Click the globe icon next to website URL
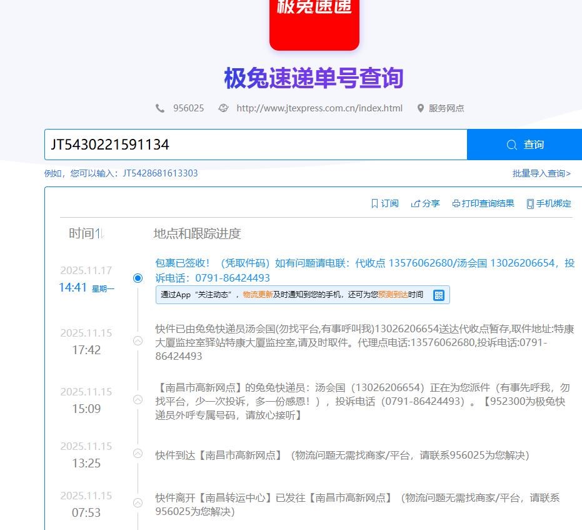Viewport: 582px width, 530px height. point(223,108)
